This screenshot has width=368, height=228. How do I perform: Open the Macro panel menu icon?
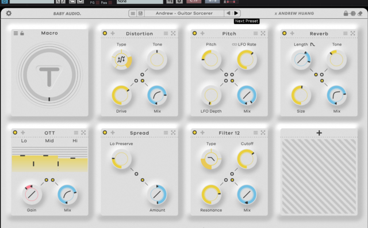(16, 33)
